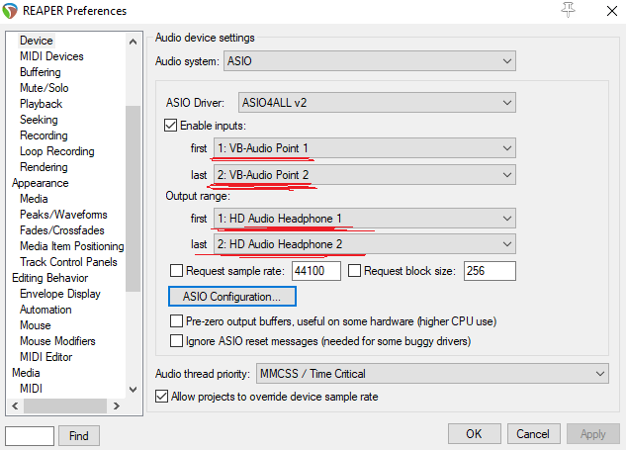Open first output HD Audio Headphone 1 dropdown

tap(365, 219)
